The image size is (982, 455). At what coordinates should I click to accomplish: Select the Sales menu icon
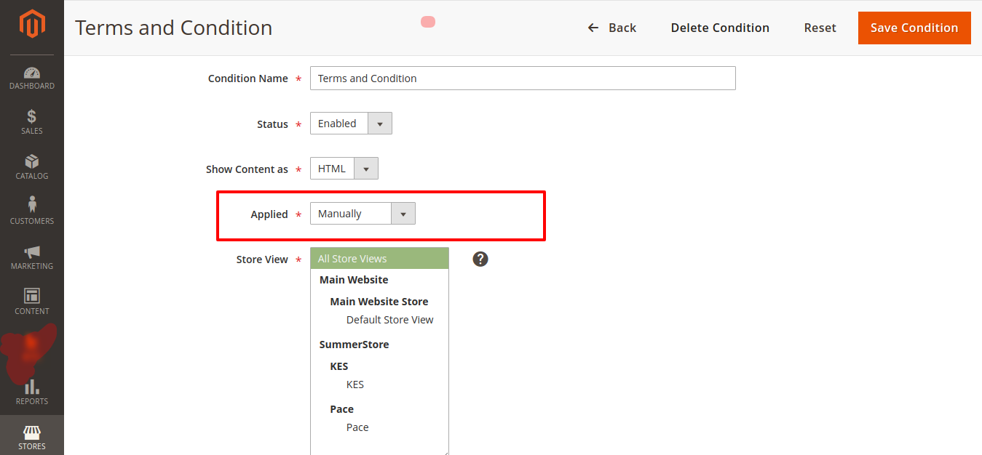[x=31, y=120]
